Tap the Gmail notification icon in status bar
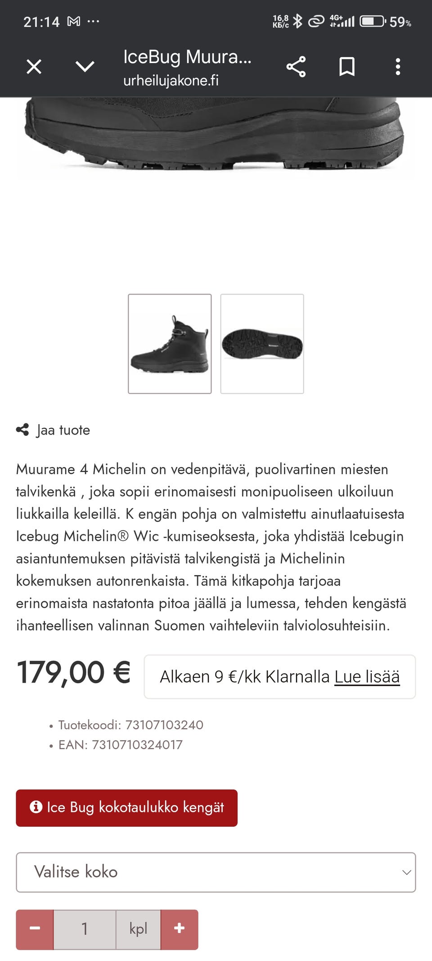 tap(73, 22)
